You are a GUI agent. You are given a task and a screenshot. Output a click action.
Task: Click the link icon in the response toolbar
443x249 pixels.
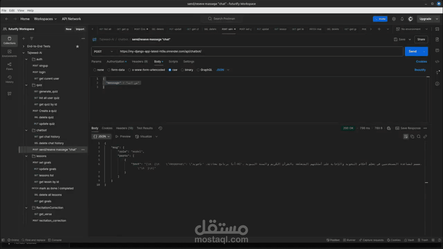click(x=425, y=136)
